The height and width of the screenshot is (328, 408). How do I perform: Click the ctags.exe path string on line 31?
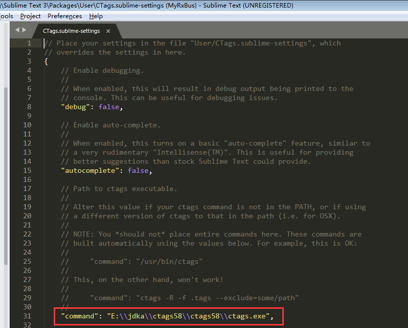pyautogui.click(x=189, y=316)
